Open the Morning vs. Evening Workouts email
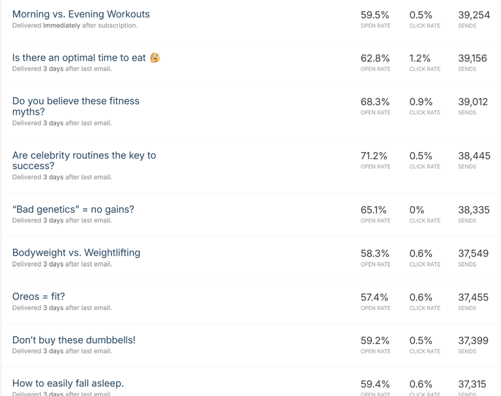Image resolution: width=501 pixels, height=396 pixels. [81, 14]
